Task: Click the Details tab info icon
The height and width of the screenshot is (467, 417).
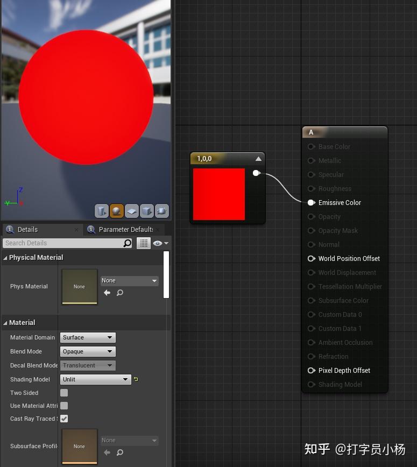Action: (x=10, y=229)
